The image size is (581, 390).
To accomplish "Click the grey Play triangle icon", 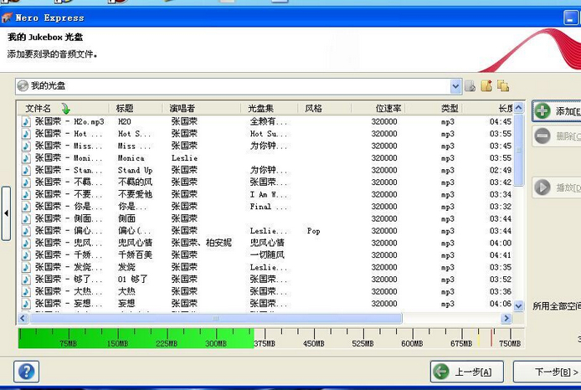I will pyautogui.click(x=542, y=187).
